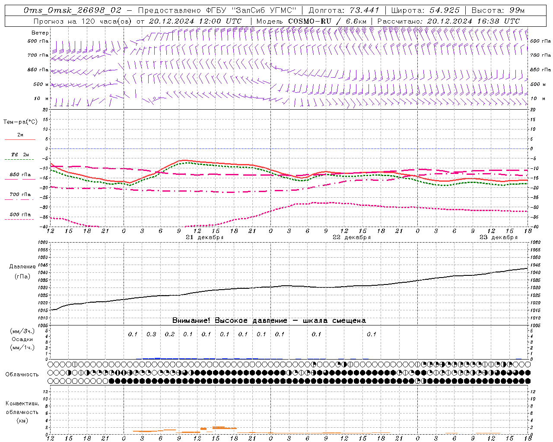Click the (мм/1ч.) precipitation unit label
Viewport: 553px width, 442px height.
(x=22, y=347)
